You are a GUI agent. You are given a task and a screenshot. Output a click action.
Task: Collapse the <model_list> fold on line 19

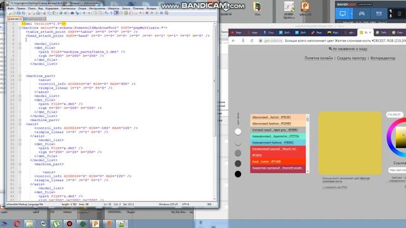(20, 96)
